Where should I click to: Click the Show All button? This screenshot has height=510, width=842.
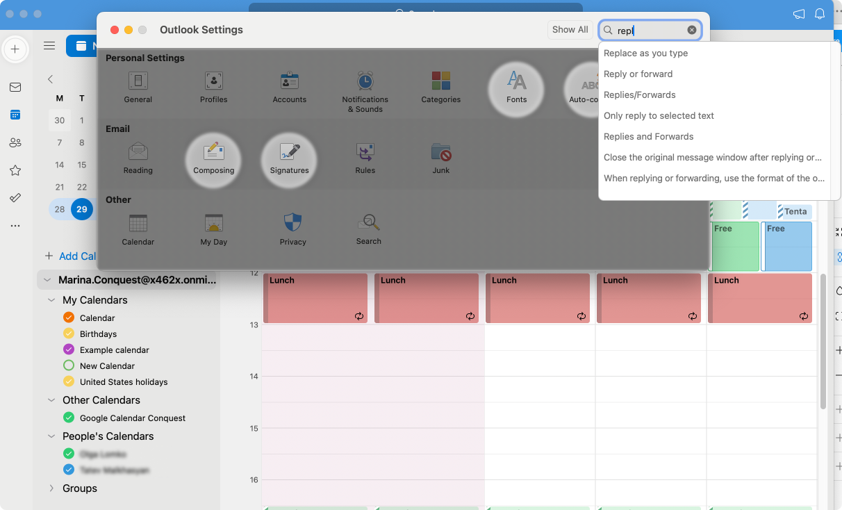[570, 30]
